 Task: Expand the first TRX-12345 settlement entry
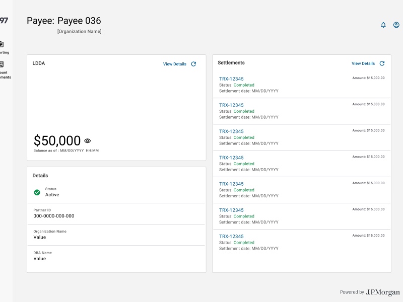coord(231,79)
